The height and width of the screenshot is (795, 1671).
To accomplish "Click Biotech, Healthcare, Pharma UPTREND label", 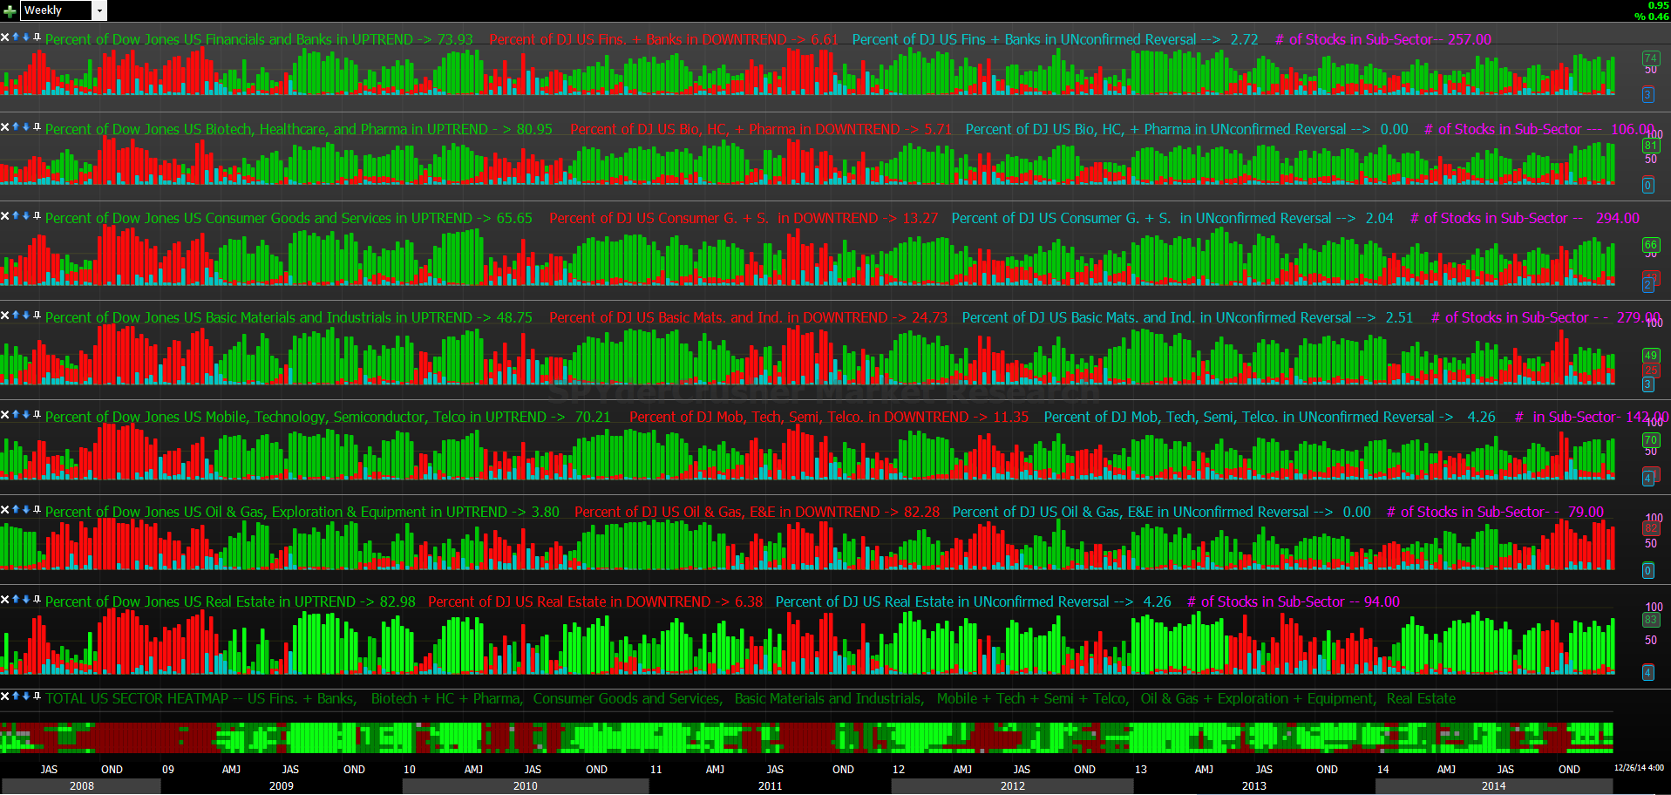I will [299, 130].
